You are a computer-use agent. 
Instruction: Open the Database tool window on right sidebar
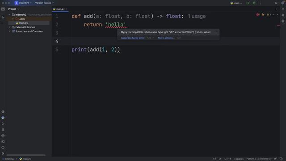(x=283, y=15)
